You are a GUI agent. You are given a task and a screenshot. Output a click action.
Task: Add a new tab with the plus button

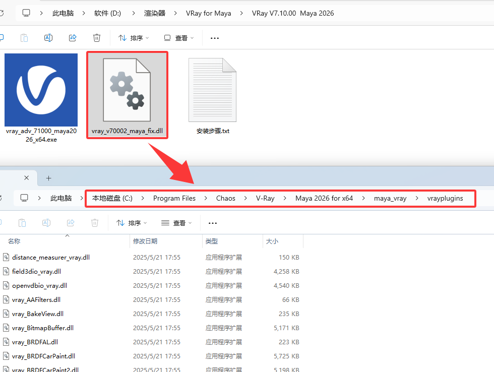pos(48,178)
